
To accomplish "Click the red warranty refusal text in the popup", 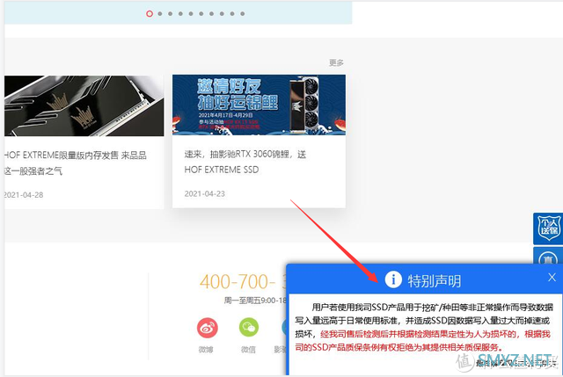I will [x=422, y=341].
